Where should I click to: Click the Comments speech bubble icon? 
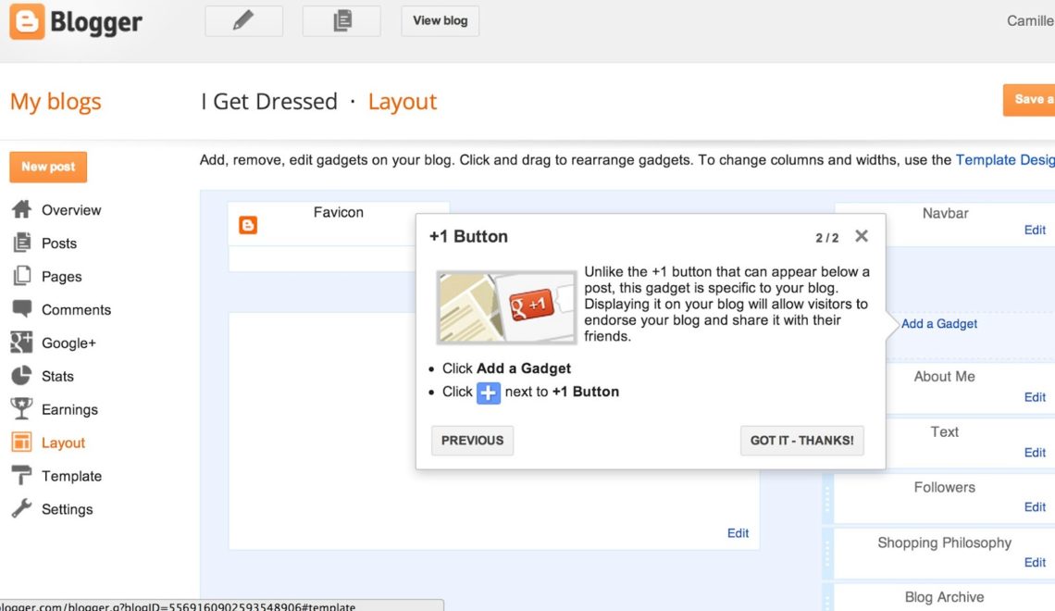(x=21, y=309)
